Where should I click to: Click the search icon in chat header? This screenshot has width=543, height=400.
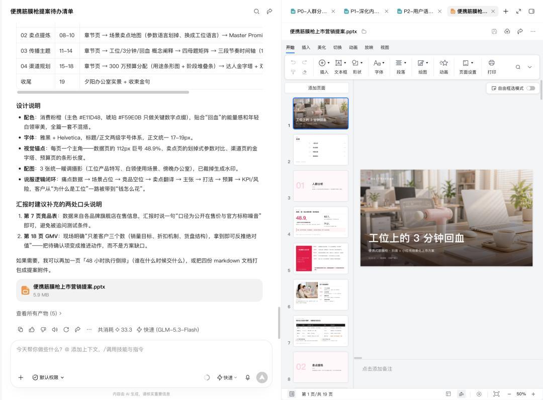(x=256, y=12)
